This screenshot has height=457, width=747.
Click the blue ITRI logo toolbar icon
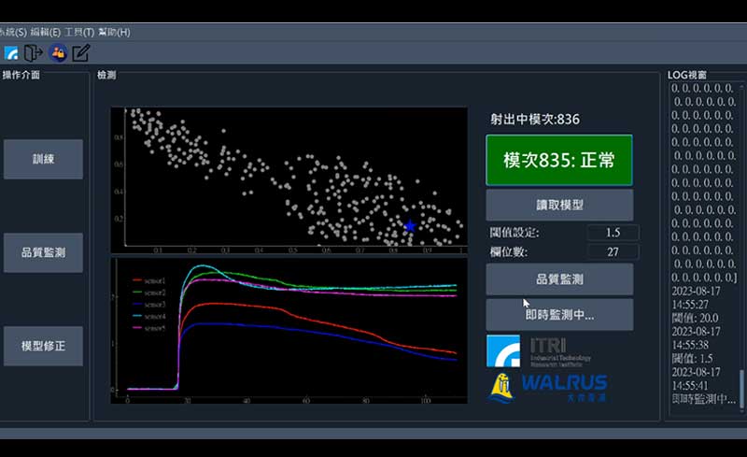coord(11,53)
